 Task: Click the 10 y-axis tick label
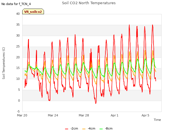(x=18, y=79)
